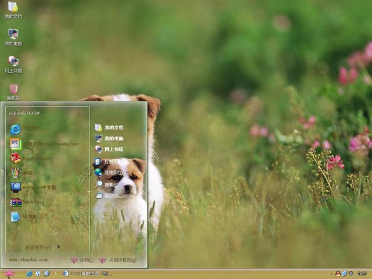Expand 所有程序 all programs list
Viewport: 372px width, 279px height.
pyautogui.click(x=42, y=247)
